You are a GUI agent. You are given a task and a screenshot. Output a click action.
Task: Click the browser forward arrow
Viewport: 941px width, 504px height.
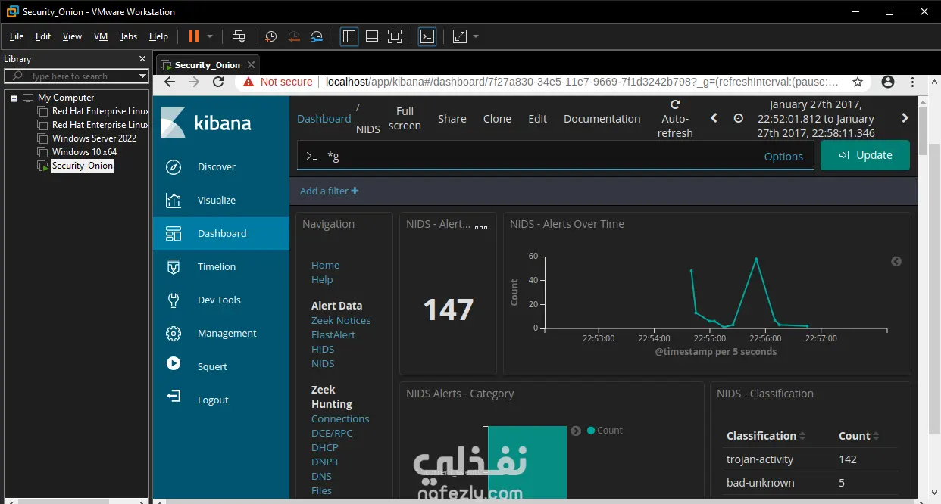tap(194, 82)
